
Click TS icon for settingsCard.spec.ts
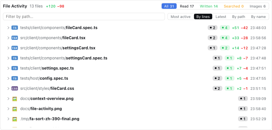tap(15, 58)
